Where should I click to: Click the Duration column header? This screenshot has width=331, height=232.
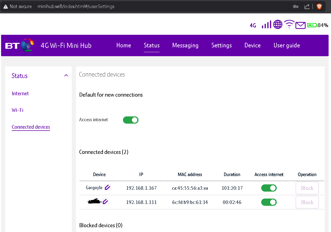click(232, 174)
